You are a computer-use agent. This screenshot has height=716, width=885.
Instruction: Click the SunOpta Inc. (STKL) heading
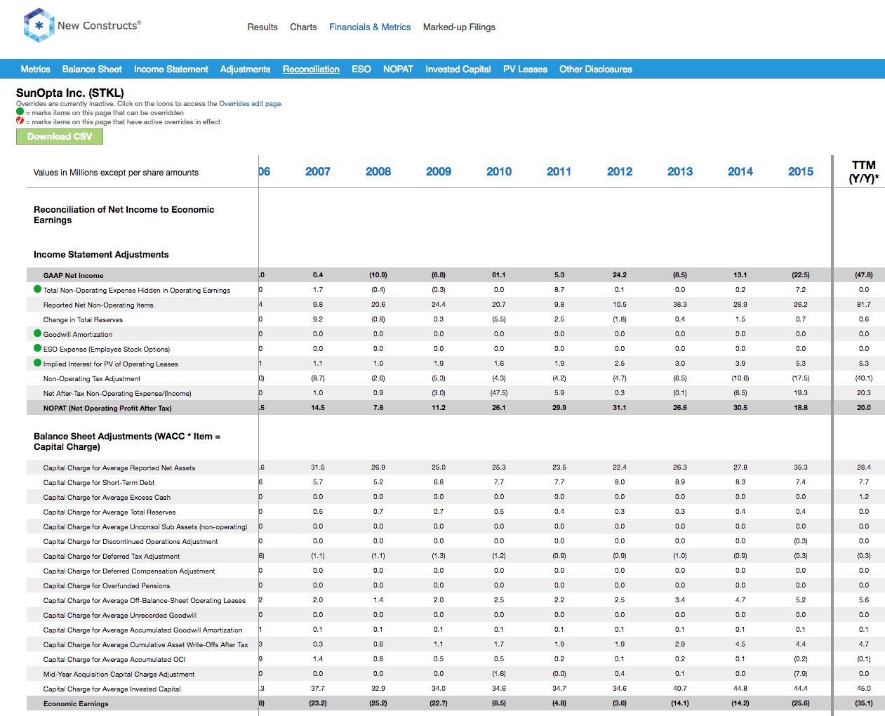[70, 93]
